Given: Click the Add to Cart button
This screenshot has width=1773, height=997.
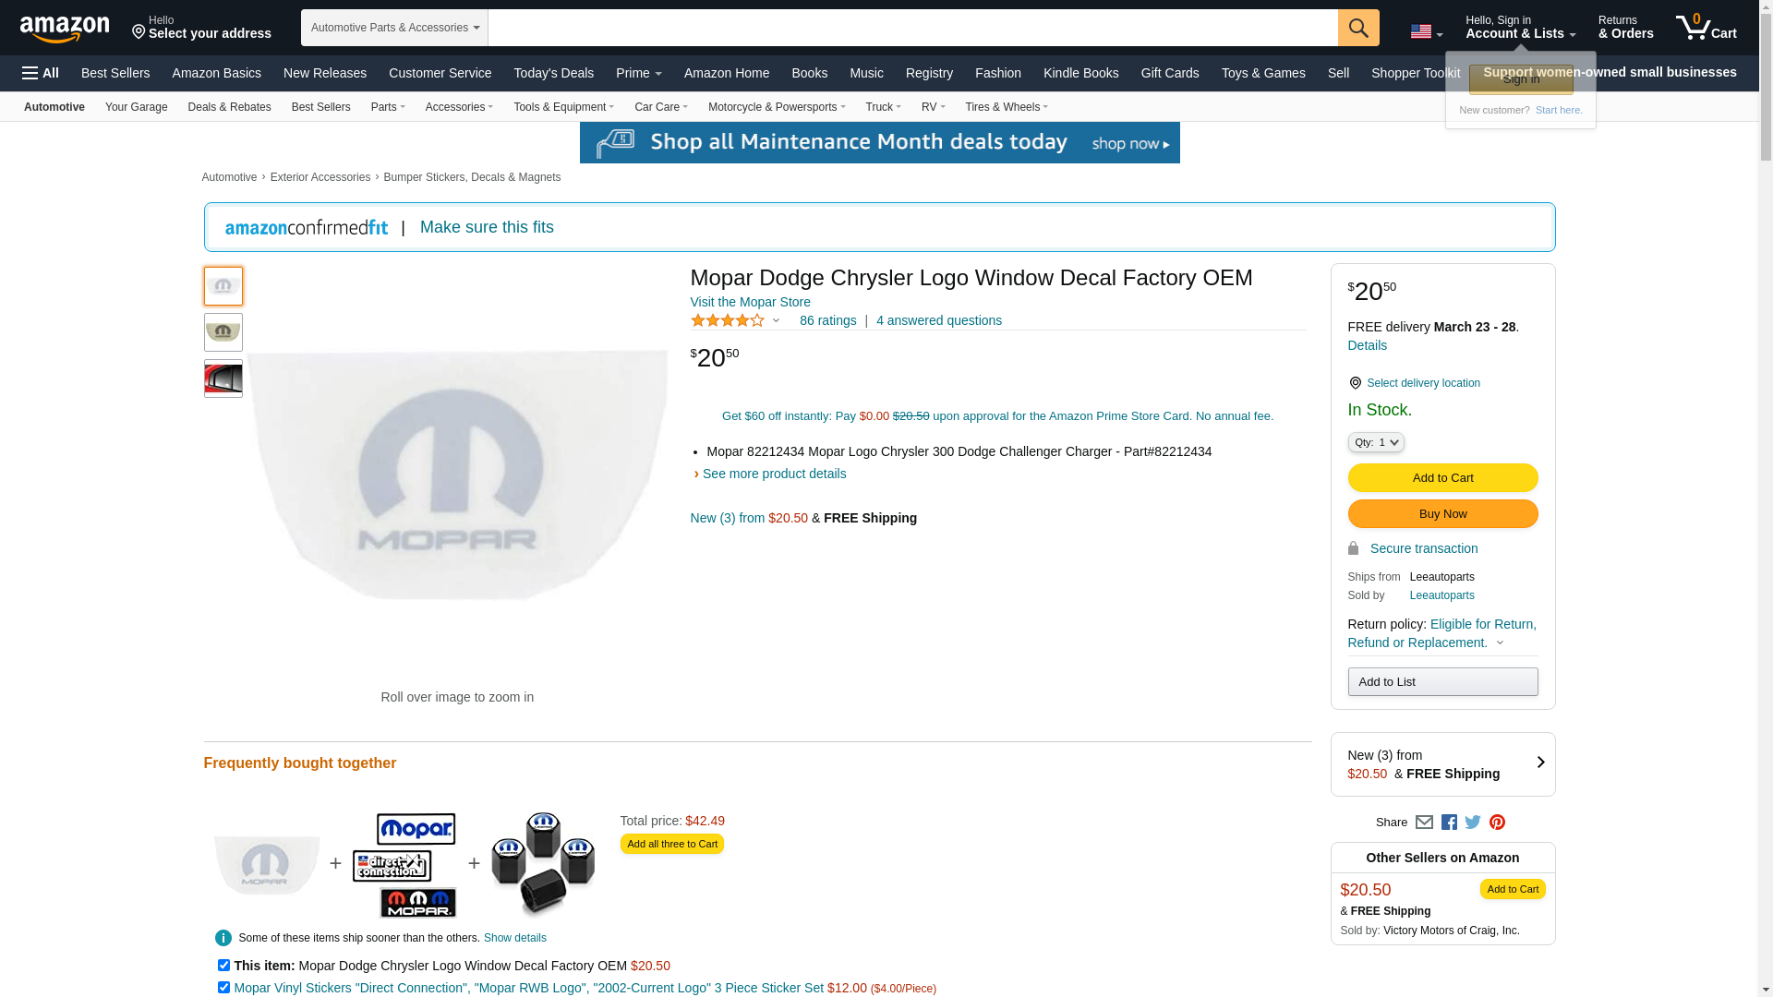Looking at the screenshot, I should coord(1442,477).
